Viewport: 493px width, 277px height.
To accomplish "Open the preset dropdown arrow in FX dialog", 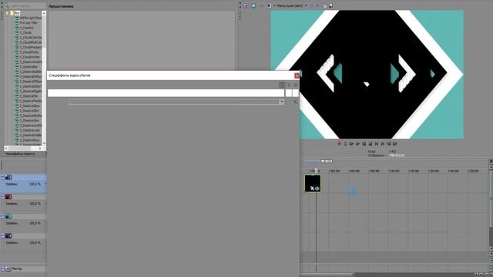I will 282,102.
